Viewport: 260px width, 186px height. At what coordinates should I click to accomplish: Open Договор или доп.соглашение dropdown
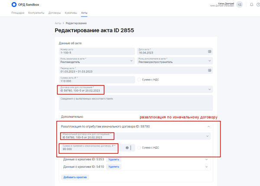210,89
